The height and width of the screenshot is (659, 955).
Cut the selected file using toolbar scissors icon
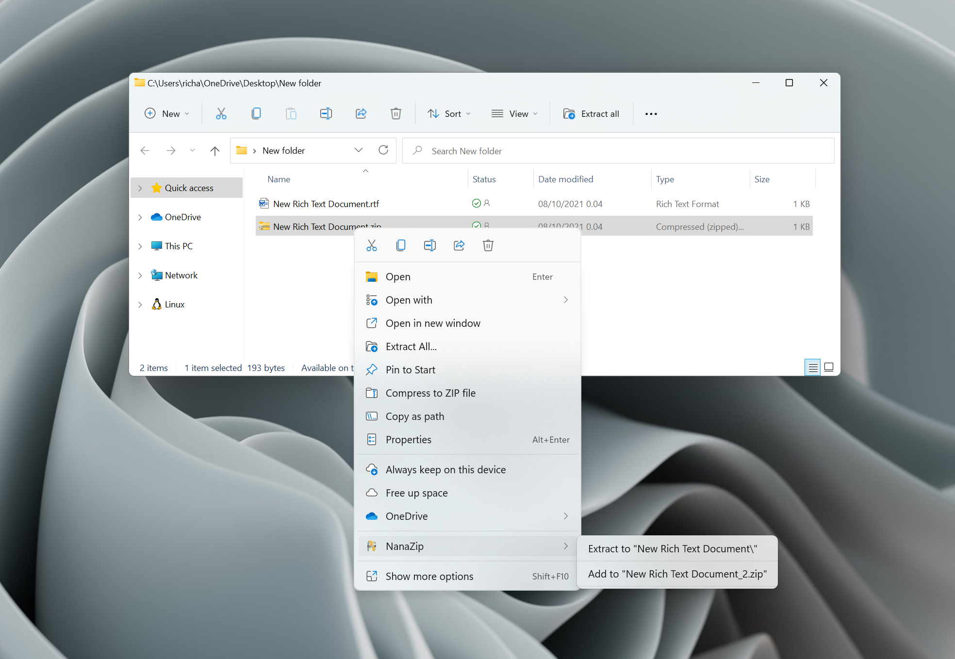tap(221, 113)
